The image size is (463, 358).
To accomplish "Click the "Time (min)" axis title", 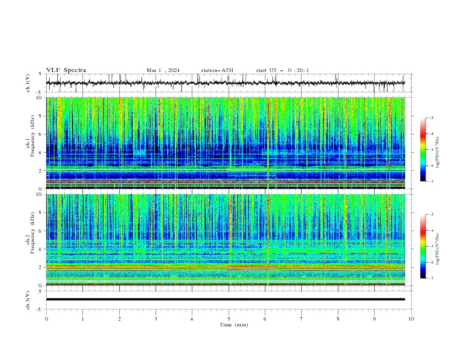I will 234,325.
